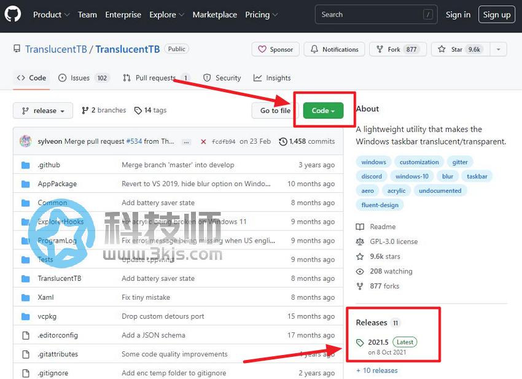Screen dimensions: 522x379
Task: Open the vcpkg folder icon
Action: pos(26,316)
